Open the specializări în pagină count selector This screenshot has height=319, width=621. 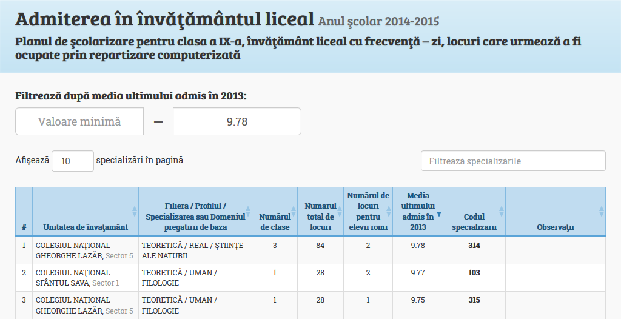coord(73,161)
